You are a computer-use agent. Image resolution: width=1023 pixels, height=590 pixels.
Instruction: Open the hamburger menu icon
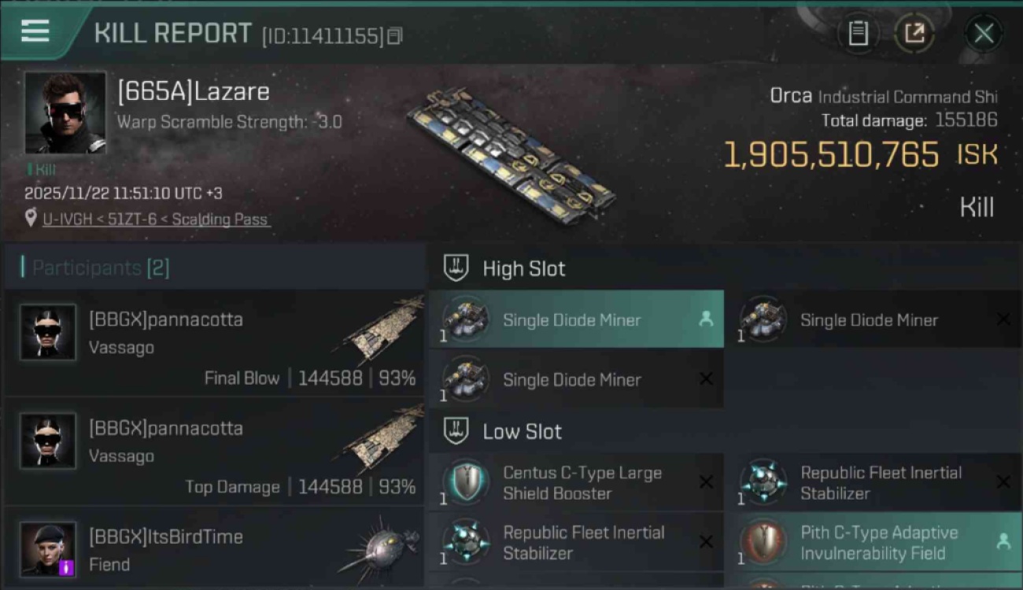pyautogui.click(x=35, y=31)
